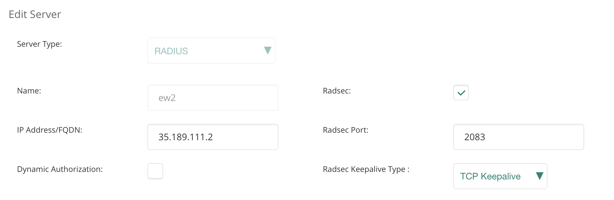Select RADIUS in the Server Type box

click(211, 51)
